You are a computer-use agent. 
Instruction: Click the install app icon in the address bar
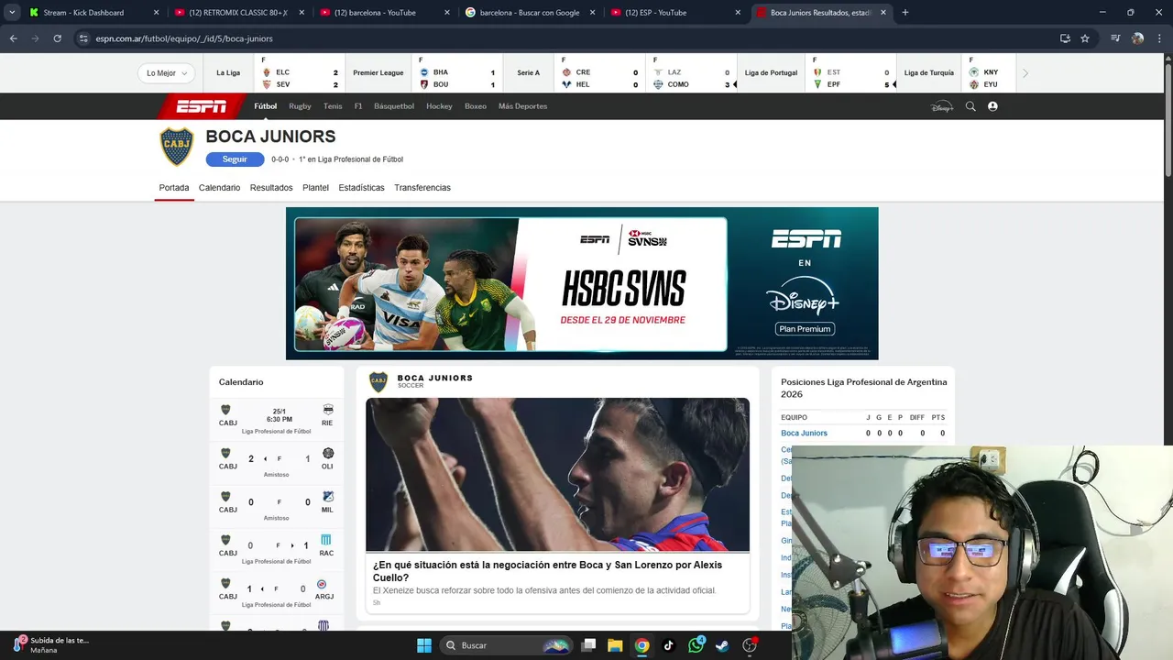1065,38
